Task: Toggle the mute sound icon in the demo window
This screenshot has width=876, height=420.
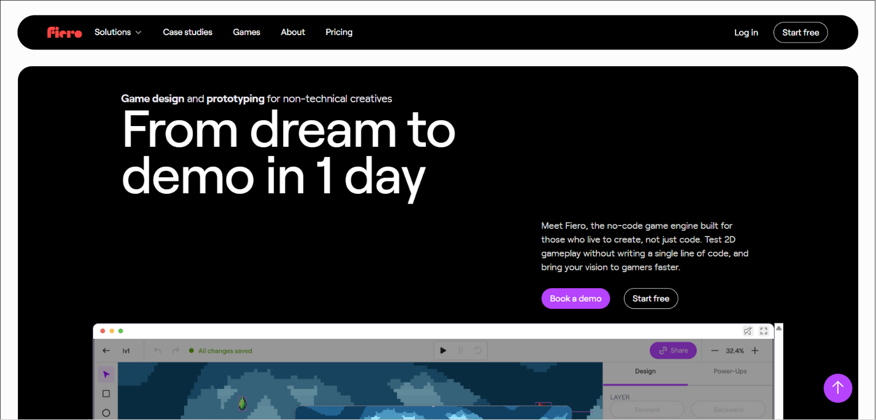Action: pos(748,331)
